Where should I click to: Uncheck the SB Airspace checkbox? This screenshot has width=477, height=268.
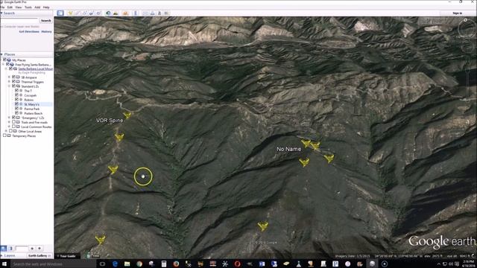click(x=13, y=77)
